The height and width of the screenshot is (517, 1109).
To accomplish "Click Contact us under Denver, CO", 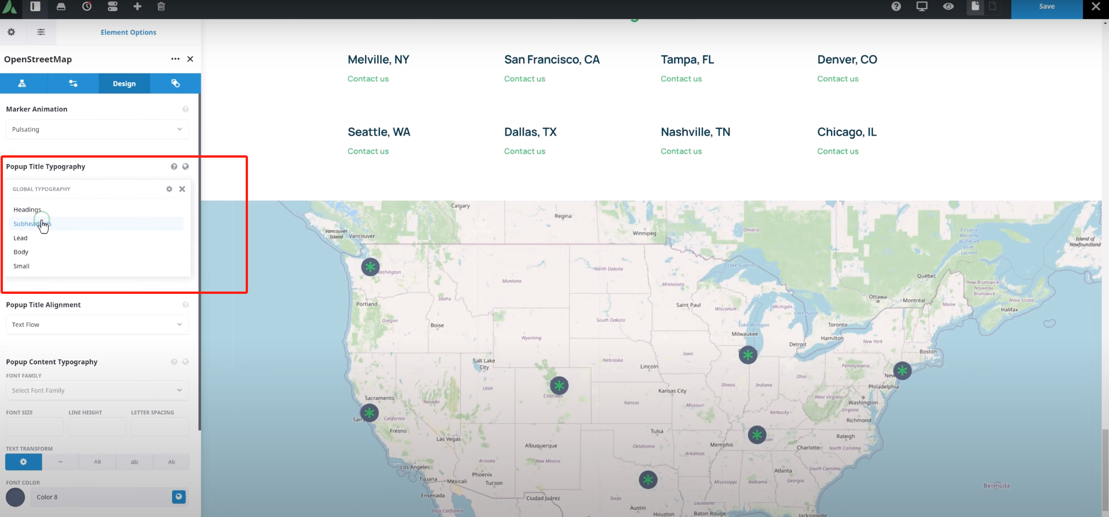I will point(837,79).
